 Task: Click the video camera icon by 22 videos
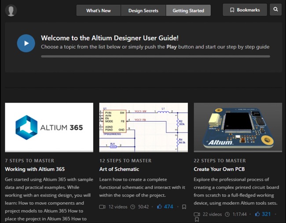click(x=197, y=214)
